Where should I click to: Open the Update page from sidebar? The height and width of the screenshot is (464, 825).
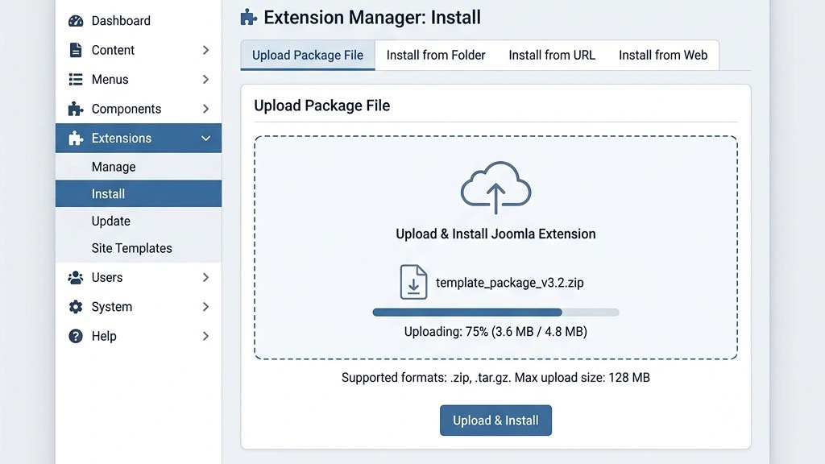pos(112,221)
